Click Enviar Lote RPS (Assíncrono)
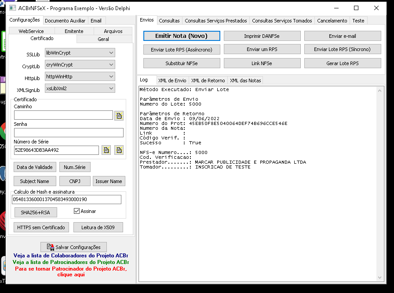The image size is (394, 293). [182, 50]
